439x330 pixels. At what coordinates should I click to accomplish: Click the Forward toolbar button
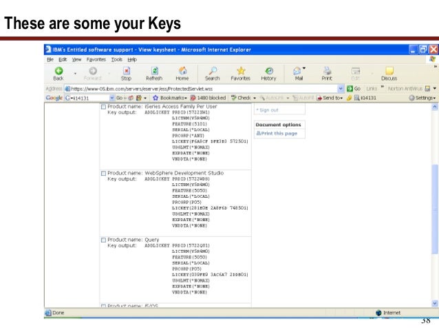coord(93,74)
